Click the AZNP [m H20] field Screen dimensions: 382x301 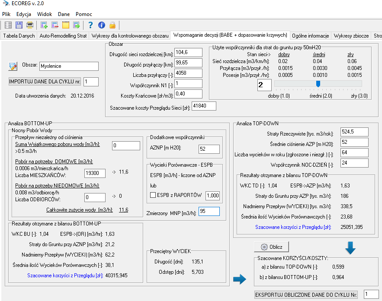point(209,149)
